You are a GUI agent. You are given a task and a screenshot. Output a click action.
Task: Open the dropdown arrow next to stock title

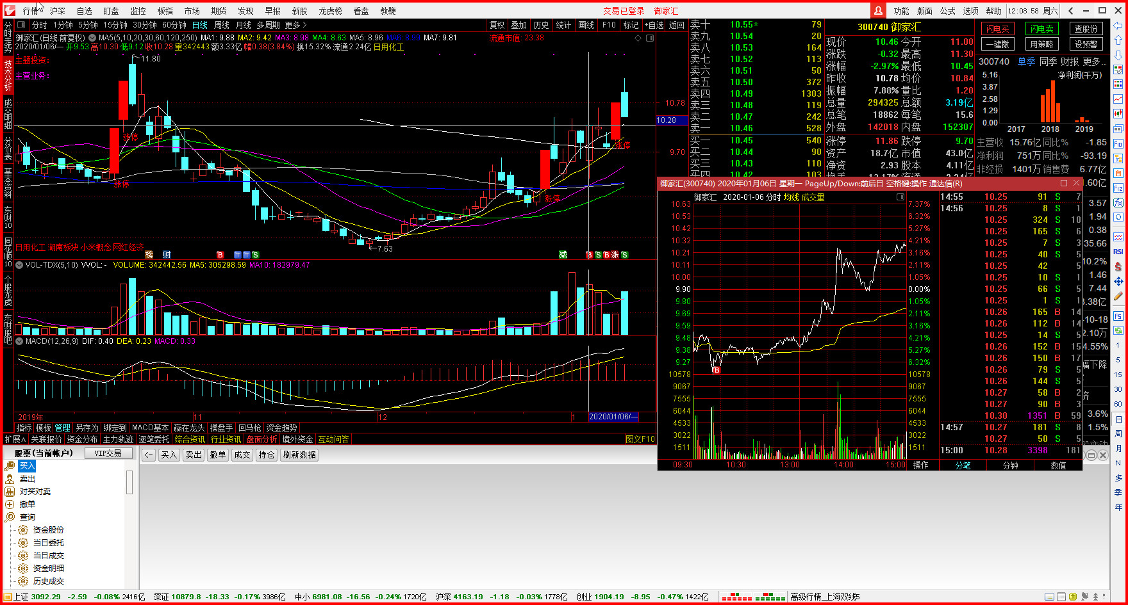(92, 38)
